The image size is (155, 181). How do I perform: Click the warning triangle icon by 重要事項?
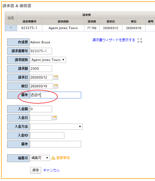tap(53, 158)
